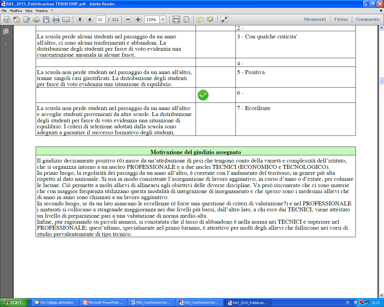
Task: Switch to second RAV_Conferenze-tec PDF taskbar item
Action: tap(200, 303)
